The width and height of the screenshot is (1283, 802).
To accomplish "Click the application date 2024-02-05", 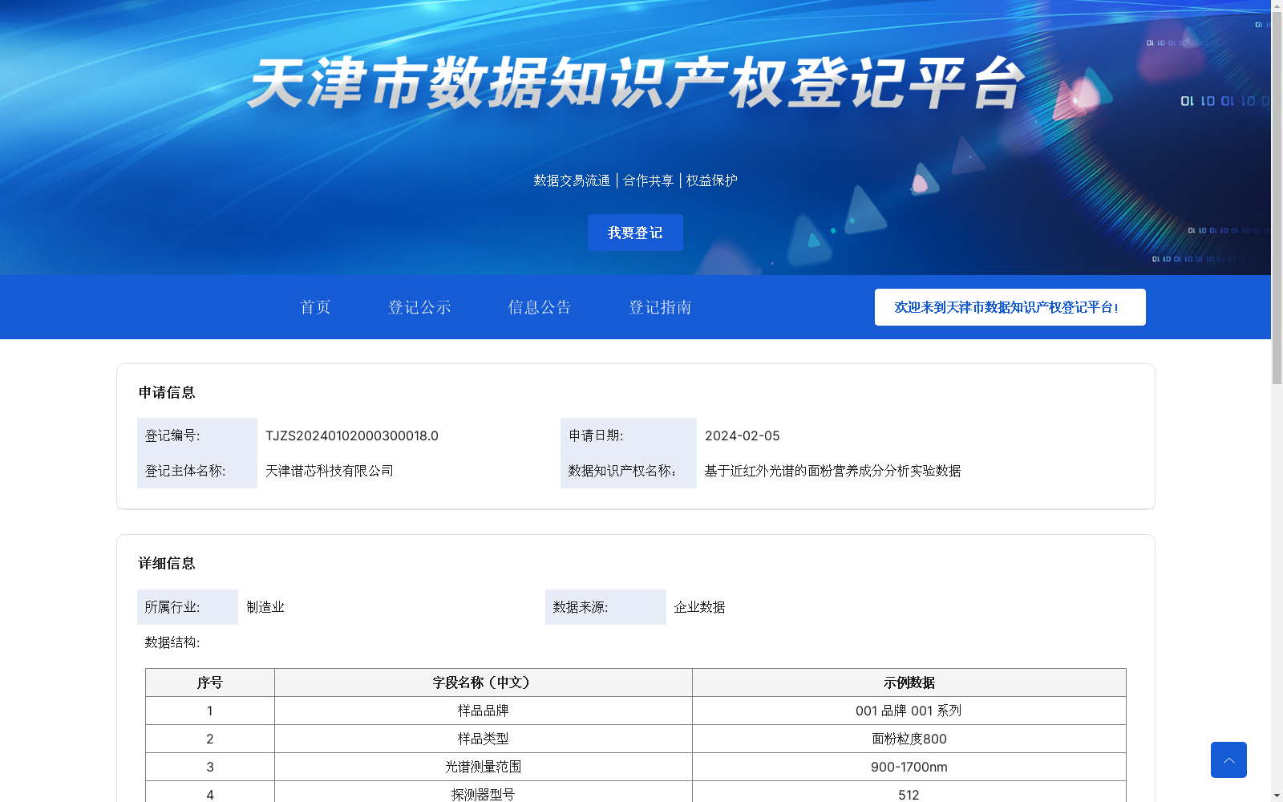I will [742, 435].
